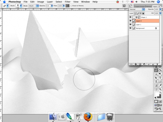Image resolution: width=163 pixels, height=122 pixels.
Task: Open the Select menu
Action: [x=59, y=2]
